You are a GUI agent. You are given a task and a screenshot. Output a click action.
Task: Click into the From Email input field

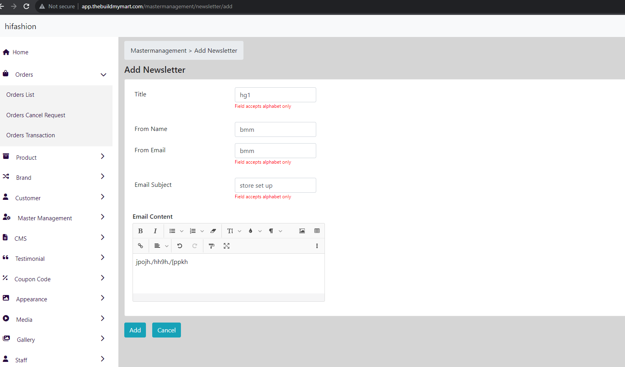click(x=275, y=151)
